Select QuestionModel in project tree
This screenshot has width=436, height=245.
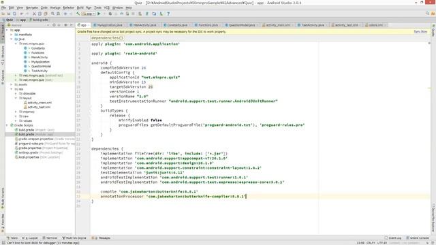coord(41,67)
